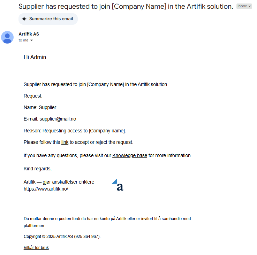Click the horizontal divider above the footer
This screenshot has height=255, width=257.
118,206
